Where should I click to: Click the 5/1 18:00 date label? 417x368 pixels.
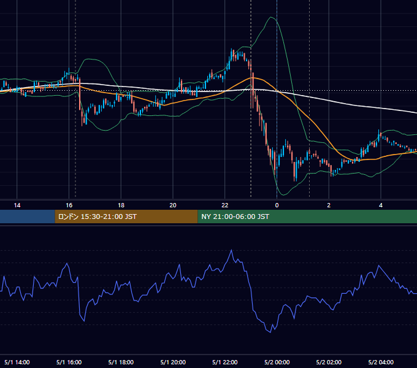[x=121, y=362]
